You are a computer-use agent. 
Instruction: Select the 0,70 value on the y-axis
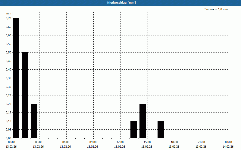[x=8, y=18]
